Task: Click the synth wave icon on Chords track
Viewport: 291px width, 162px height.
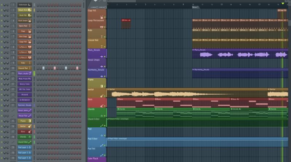Action: pyautogui.click(x=102, y=116)
